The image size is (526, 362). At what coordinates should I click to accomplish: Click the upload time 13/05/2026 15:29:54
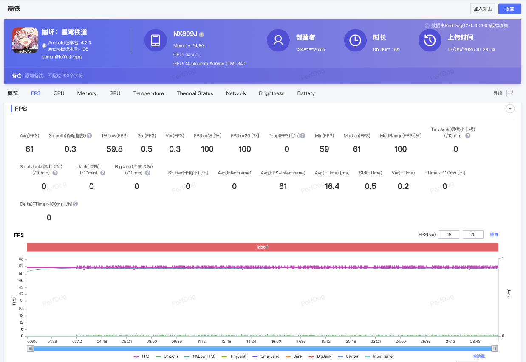click(471, 49)
